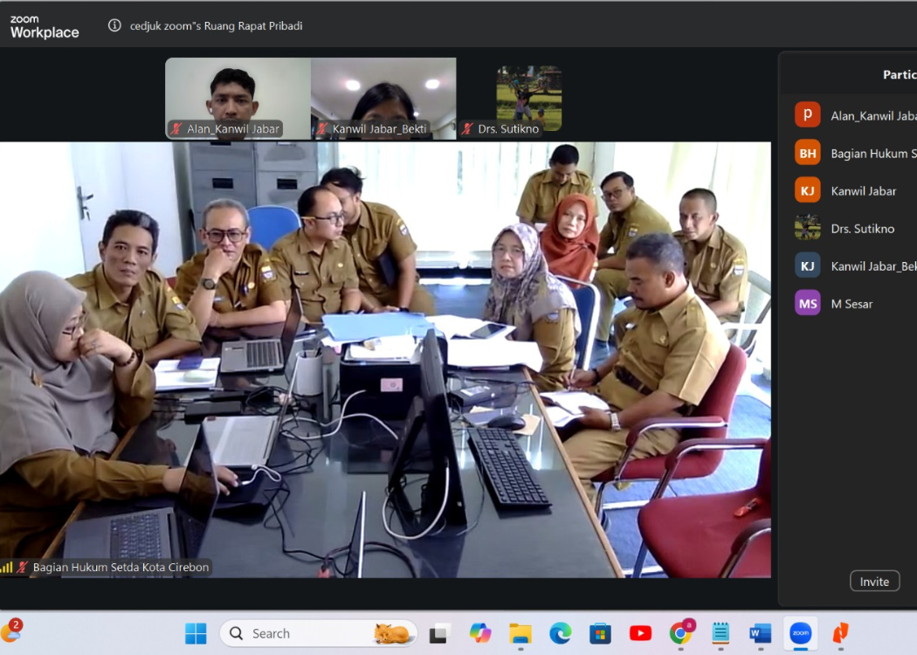Click the meeting info icon

tap(114, 25)
